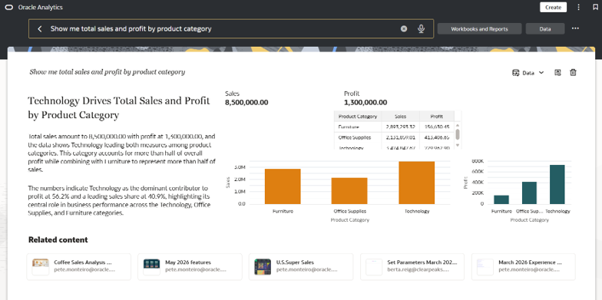Image resolution: width=602 pixels, height=300 pixels.
Task: Open the three-dot menu beside Create
Action: click(579, 8)
